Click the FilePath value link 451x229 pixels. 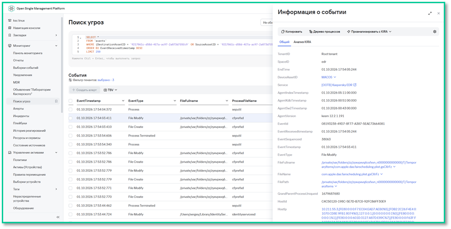coord(369,184)
